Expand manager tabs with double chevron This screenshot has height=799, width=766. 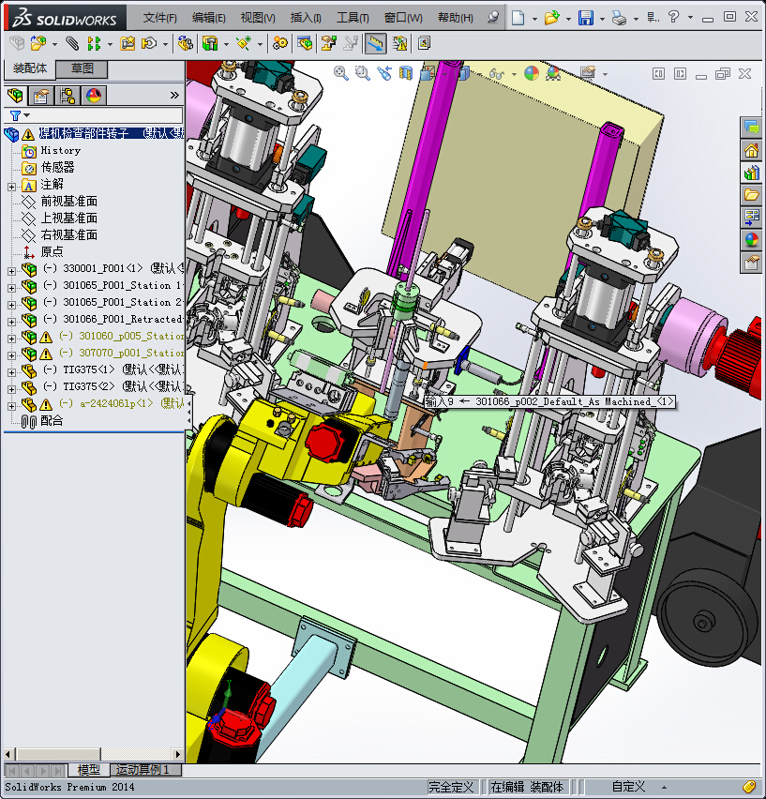click(x=174, y=96)
